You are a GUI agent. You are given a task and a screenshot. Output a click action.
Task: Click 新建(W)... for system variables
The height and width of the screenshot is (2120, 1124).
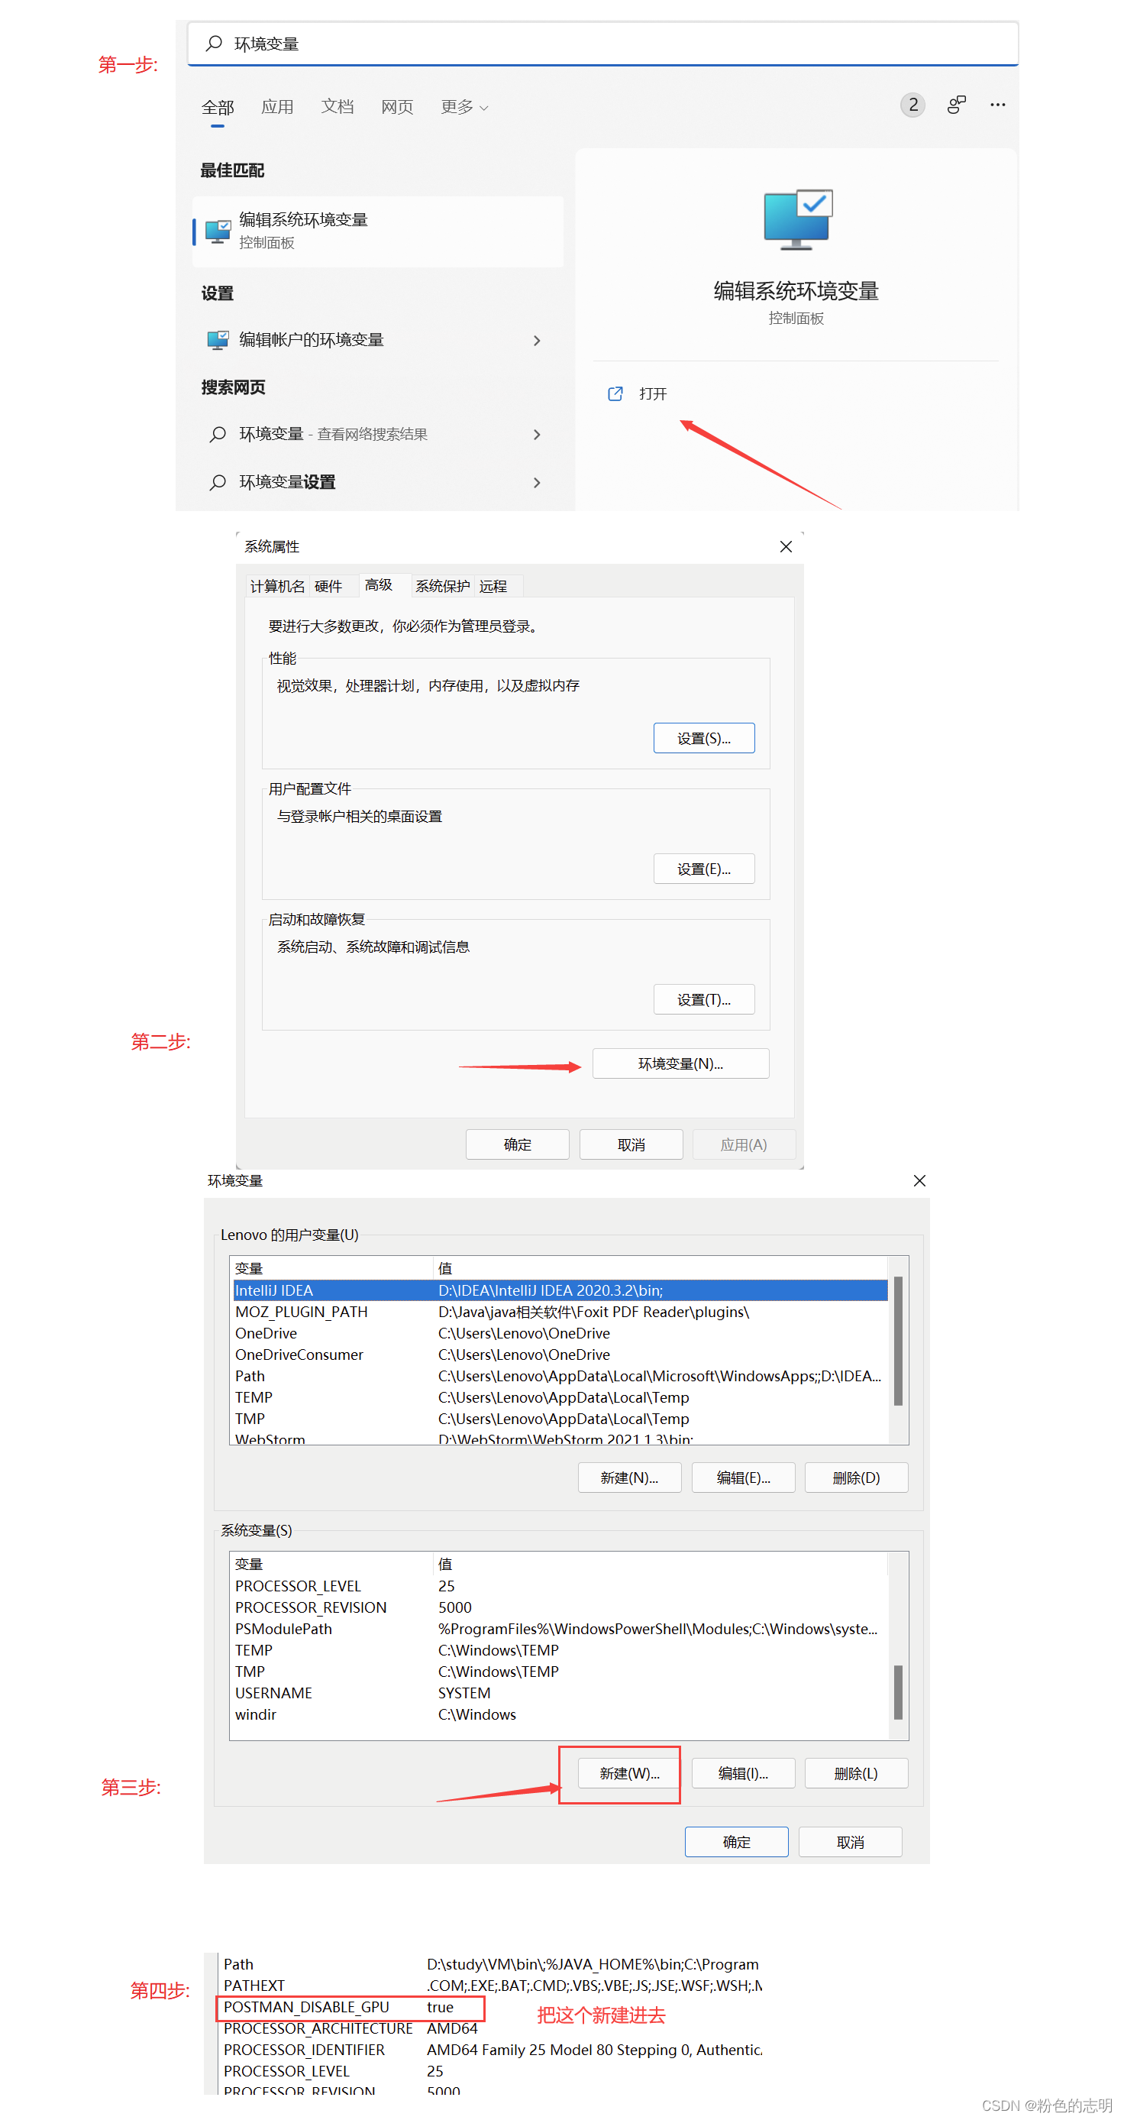coord(629,1773)
